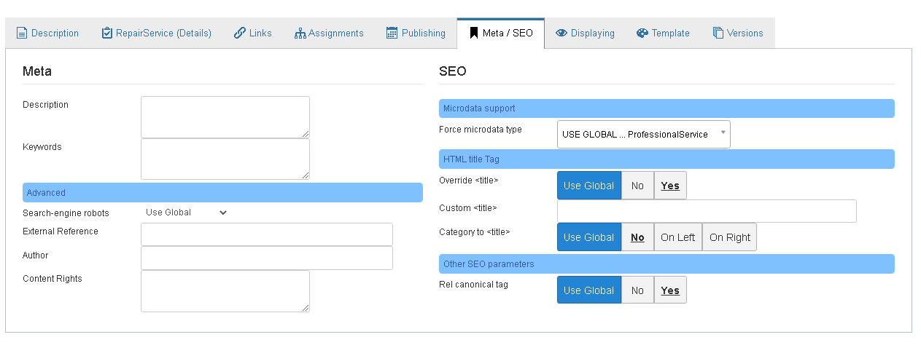
Task: Open the Template tab
Action: coord(663,33)
